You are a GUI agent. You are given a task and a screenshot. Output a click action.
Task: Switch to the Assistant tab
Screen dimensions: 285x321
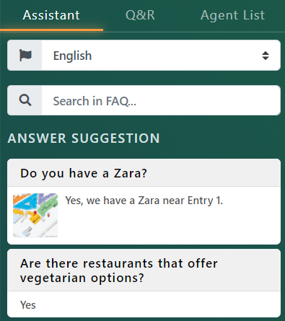coord(51,15)
